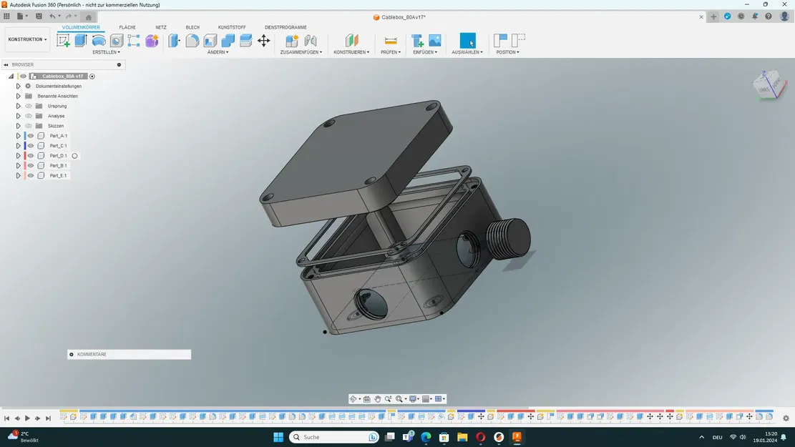Hide the Part_A:1 component

31,136
